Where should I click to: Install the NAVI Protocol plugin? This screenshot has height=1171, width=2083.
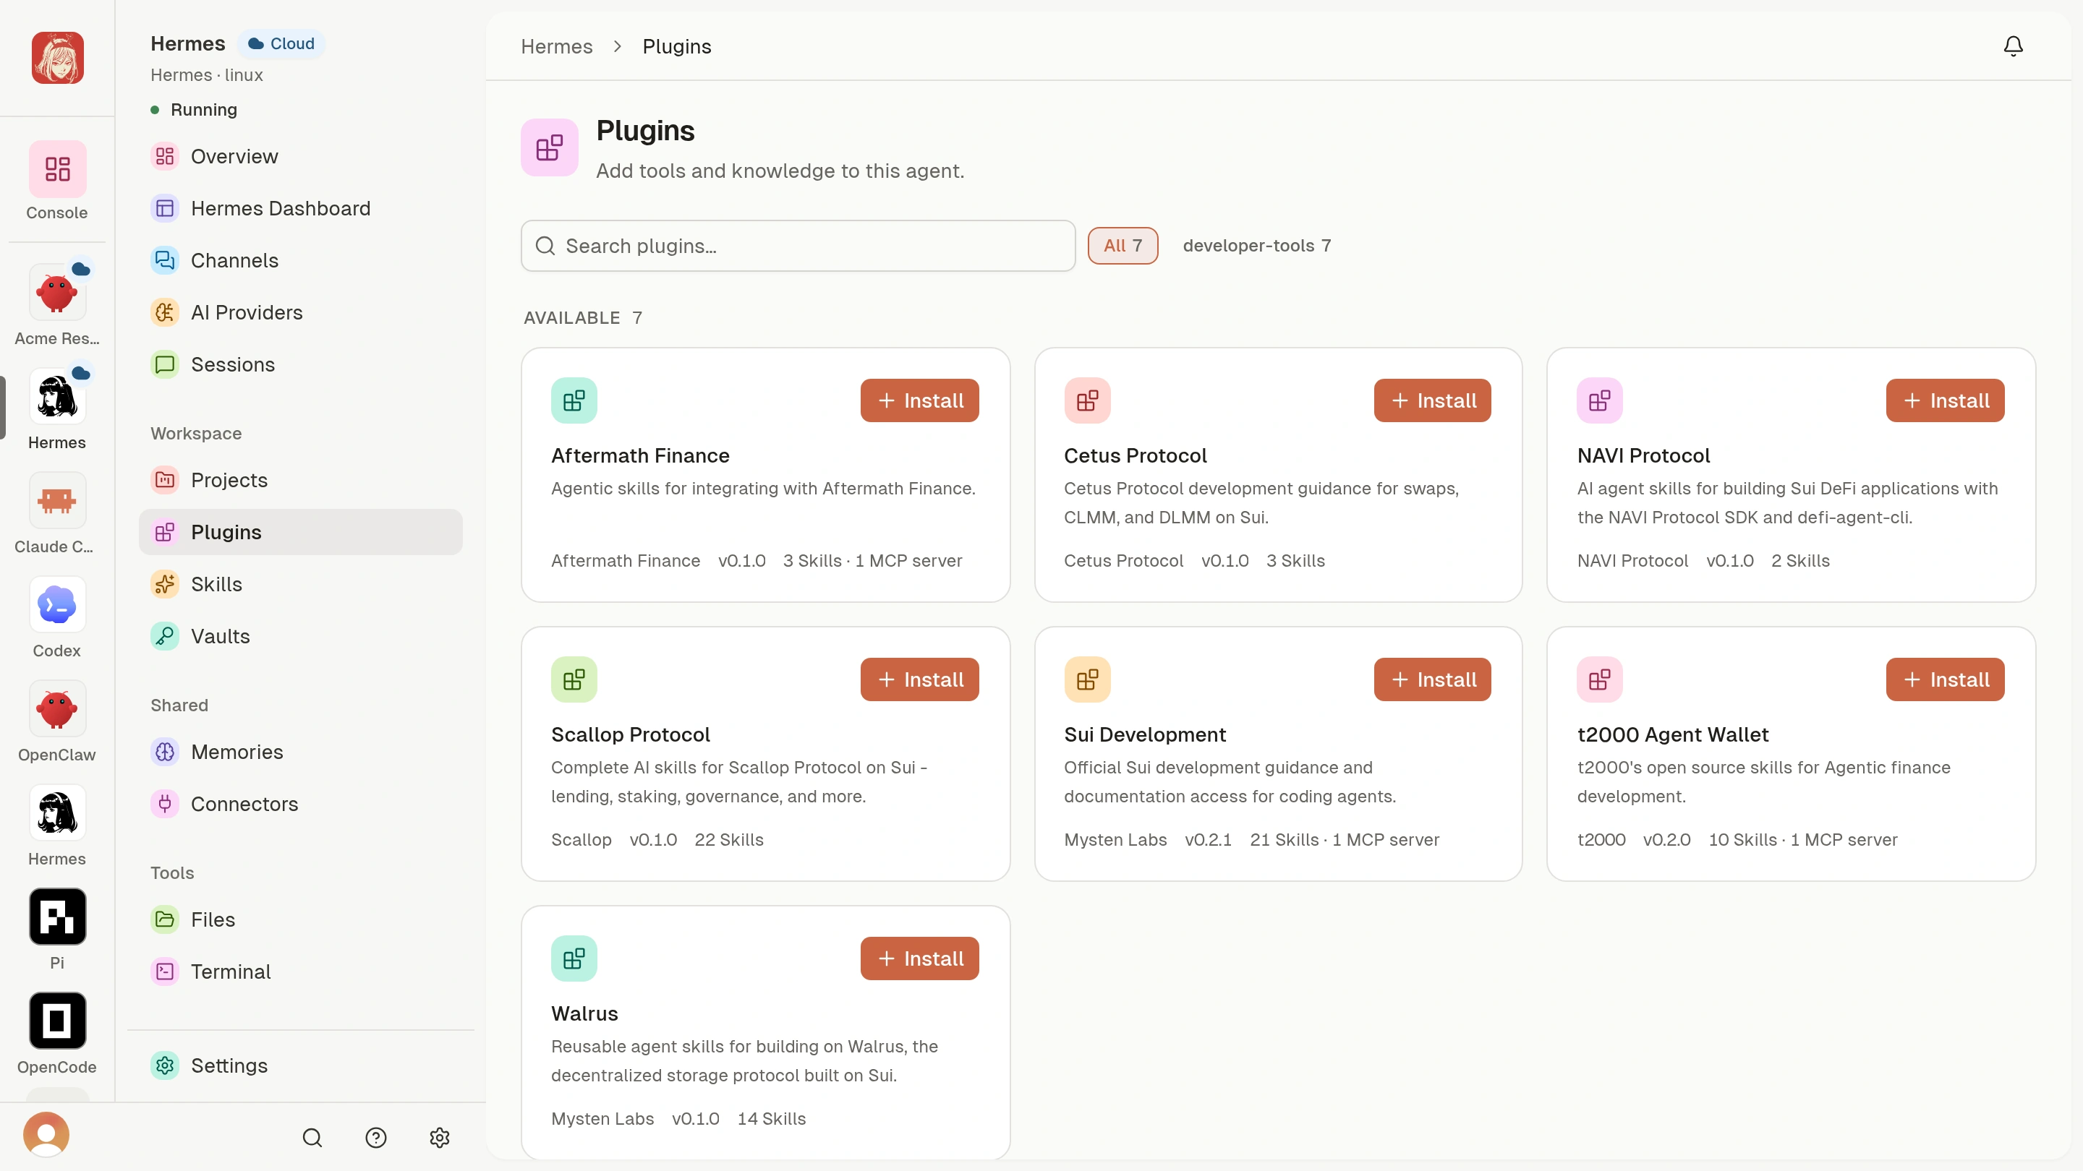pos(1945,401)
